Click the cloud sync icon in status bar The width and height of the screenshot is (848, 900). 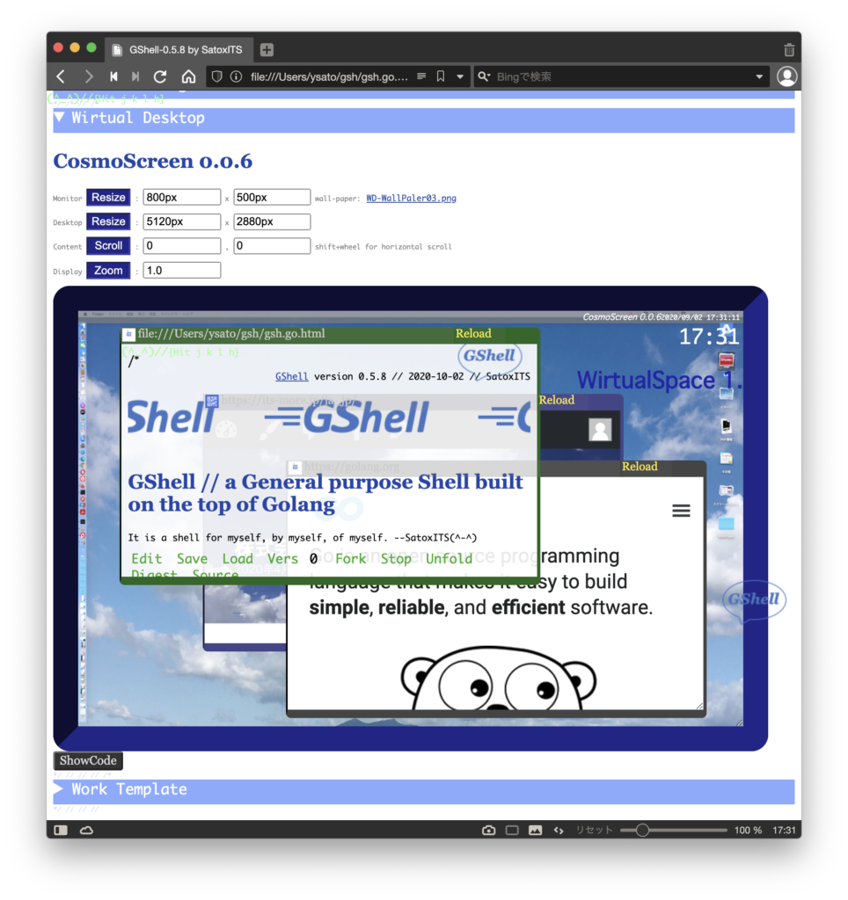point(86,830)
